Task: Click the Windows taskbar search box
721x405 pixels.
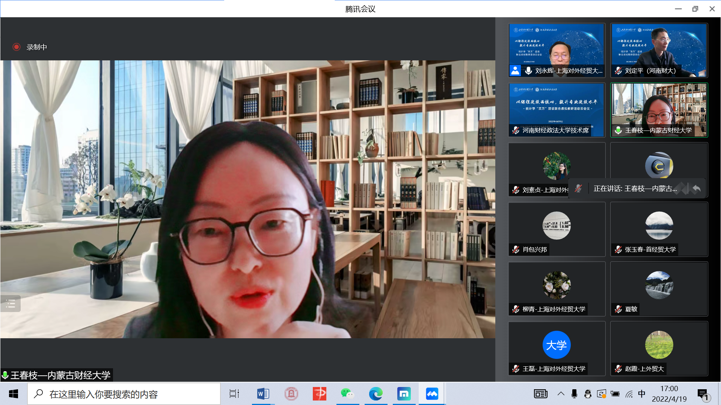Action: point(124,394)
